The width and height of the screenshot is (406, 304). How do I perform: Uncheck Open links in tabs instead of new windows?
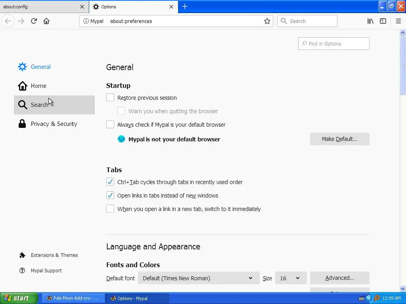(x=110, y=195)
